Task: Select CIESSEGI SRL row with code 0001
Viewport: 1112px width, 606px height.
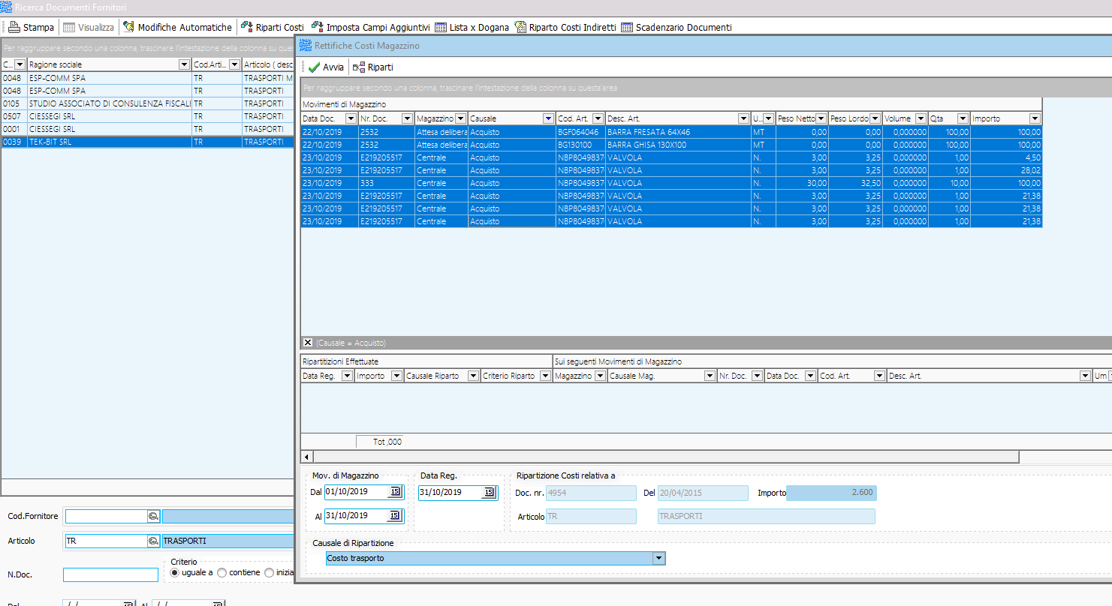Action: (147, 129)
